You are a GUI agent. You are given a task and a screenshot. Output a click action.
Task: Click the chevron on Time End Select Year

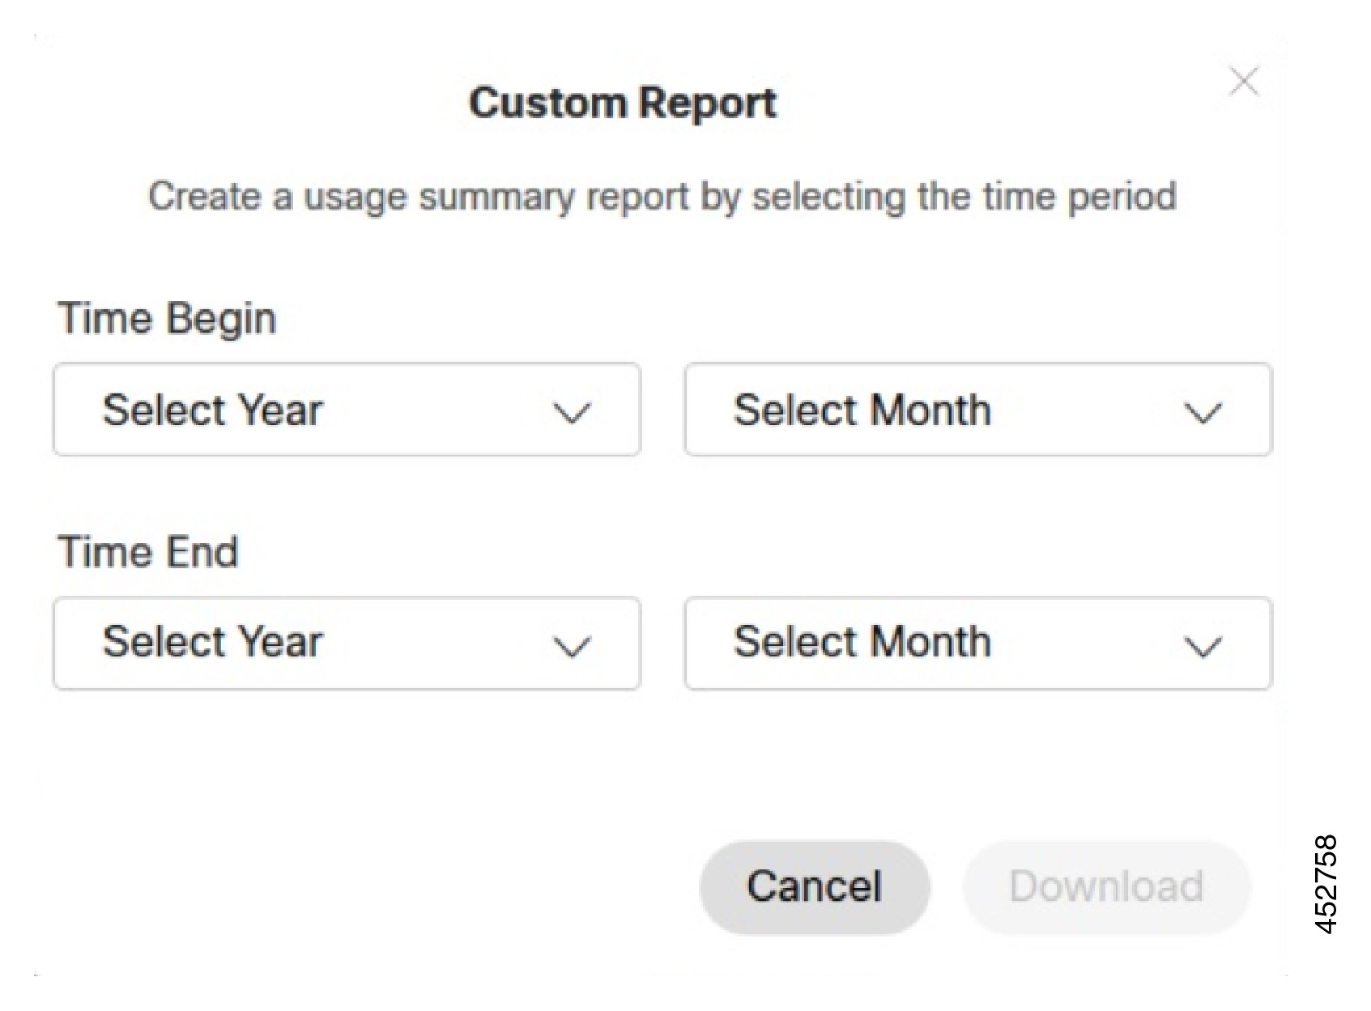(571, 645)
